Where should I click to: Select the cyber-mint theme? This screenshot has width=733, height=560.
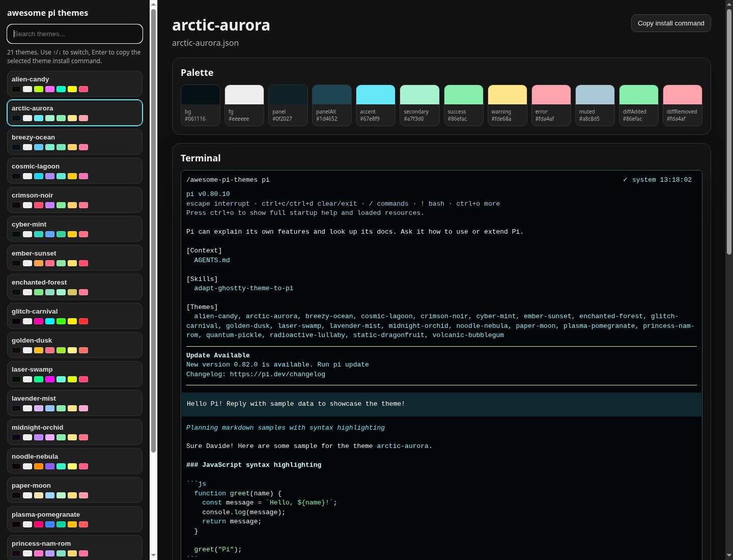[x=75, y=229]
